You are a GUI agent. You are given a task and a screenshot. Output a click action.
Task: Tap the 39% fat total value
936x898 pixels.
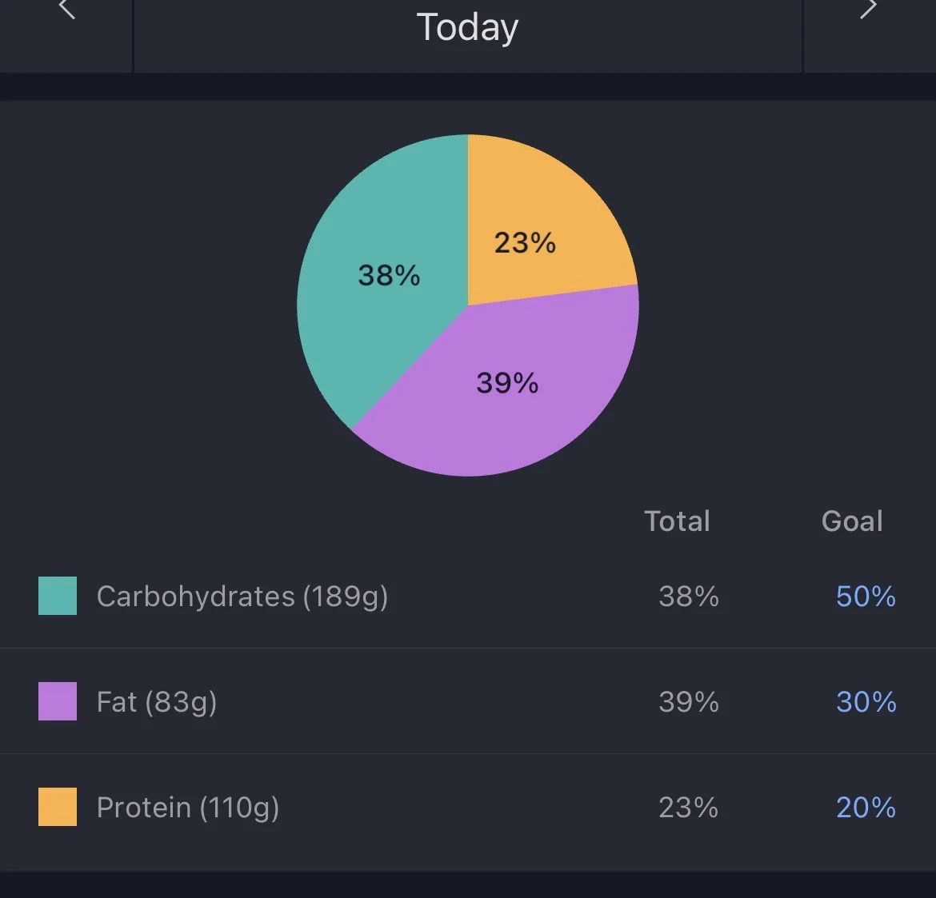click(688, 702)
